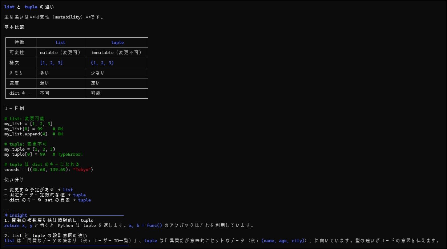Click the "tuple" column header in the table
The image size is (447, 249).
click(x=117, y=42)
